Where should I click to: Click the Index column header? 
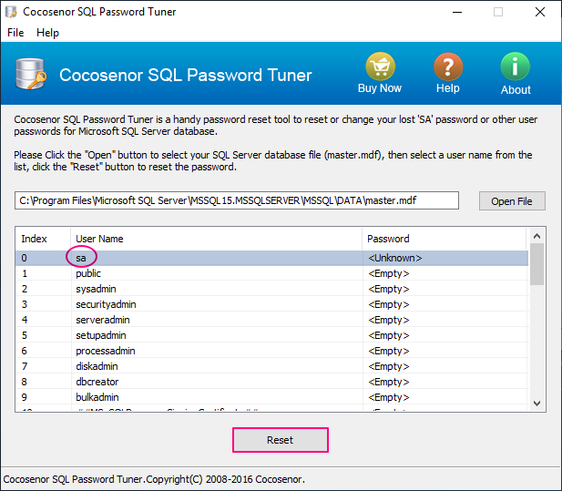43,239
